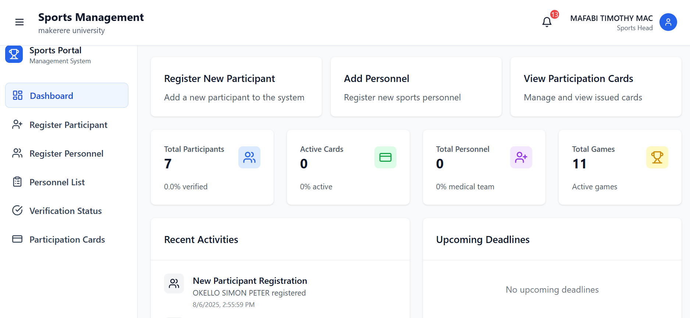Open the user profile avatar
This screenshot has height=318, width=690.
tap(668, 22)
